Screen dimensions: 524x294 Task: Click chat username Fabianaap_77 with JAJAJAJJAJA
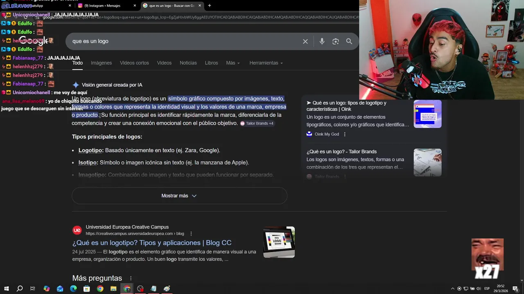click(x=28, y=58)
